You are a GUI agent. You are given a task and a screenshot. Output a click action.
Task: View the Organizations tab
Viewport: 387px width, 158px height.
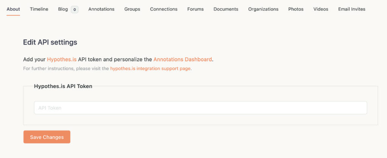tap(263, 9)
